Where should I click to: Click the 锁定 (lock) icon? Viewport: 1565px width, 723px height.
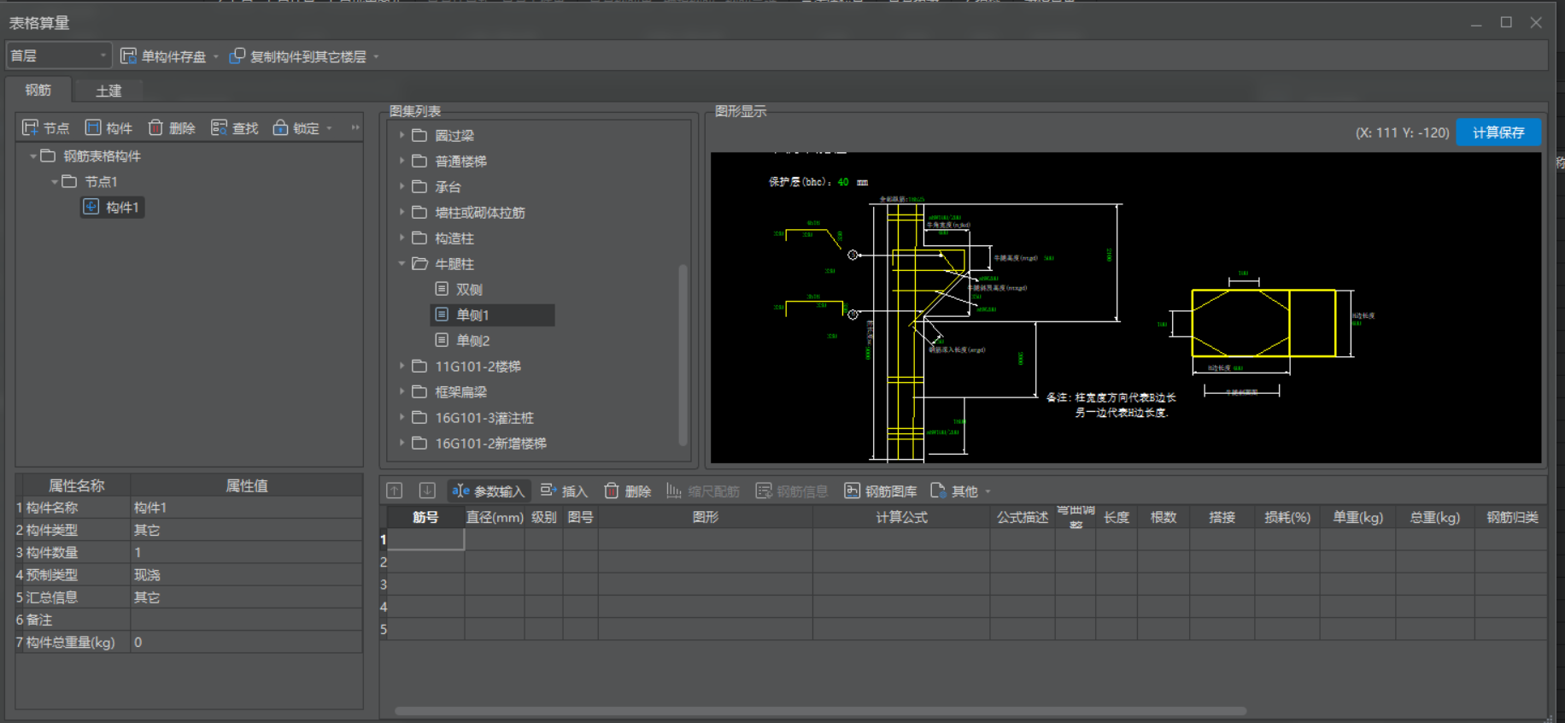(280, 128)
